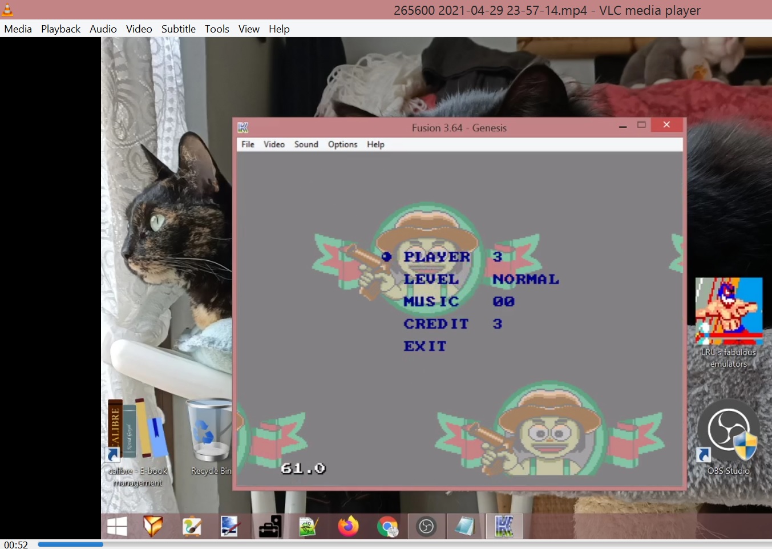Click the VLC seek progress bar
The width and height of the screenshot is (772, 549).
[399, 544]
